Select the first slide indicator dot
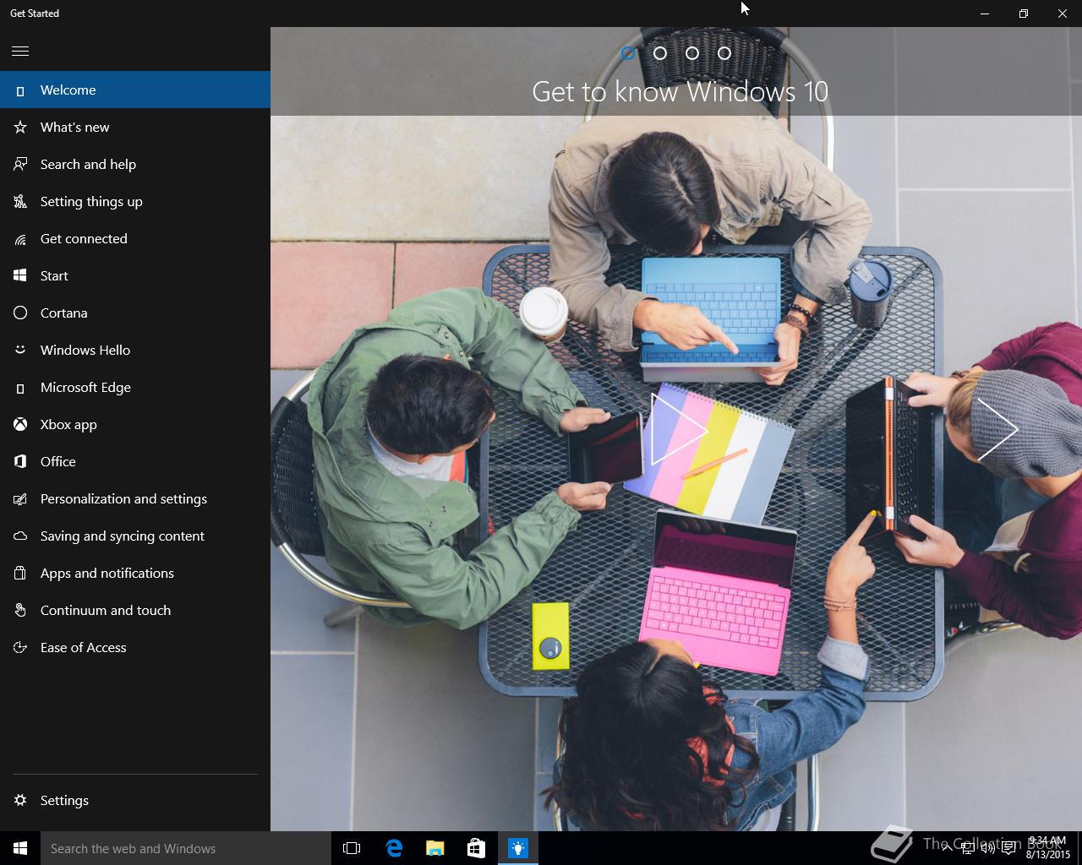The height and width of the screenshot is (865, 1082). [x=628, y=53]
